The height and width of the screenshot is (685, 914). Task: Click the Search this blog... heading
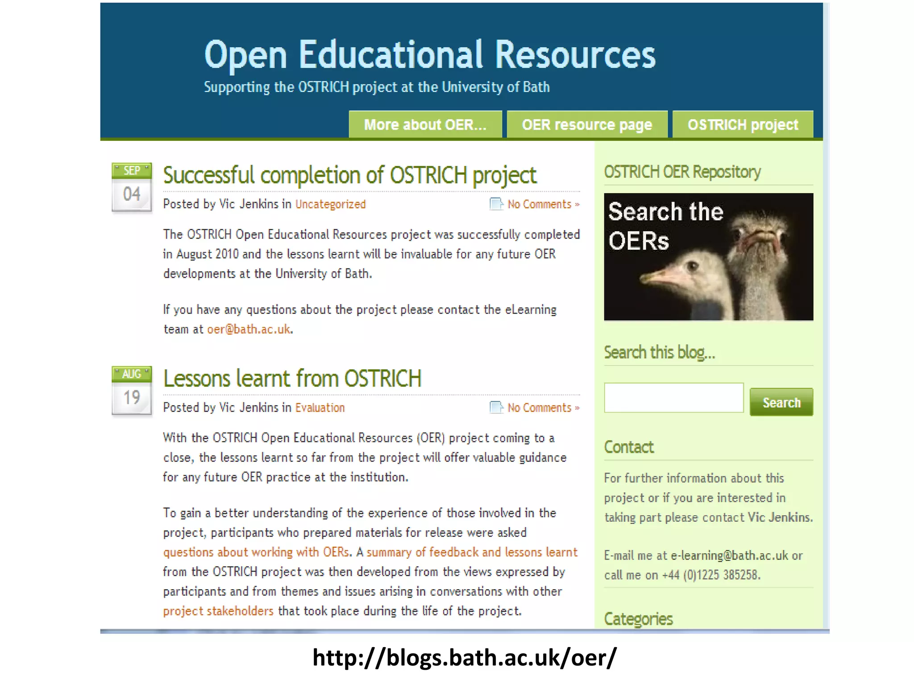tap(660, 352)
